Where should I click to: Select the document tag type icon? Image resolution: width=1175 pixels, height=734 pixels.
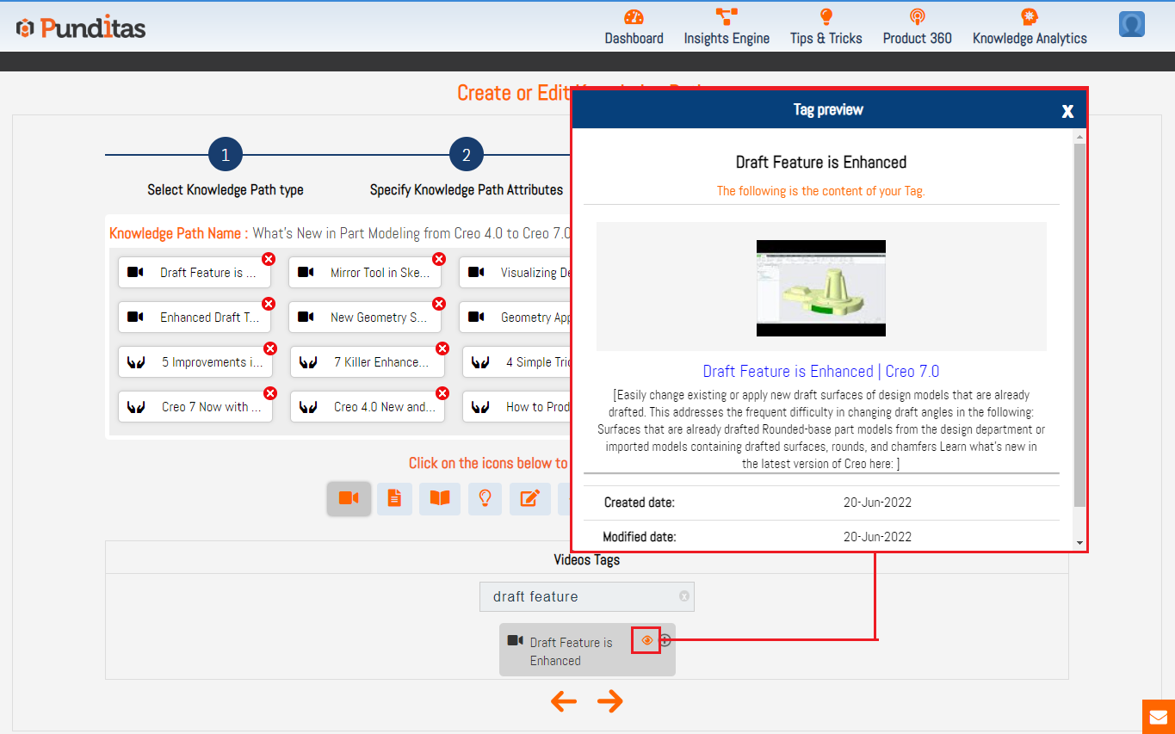[x=394, y=498]
